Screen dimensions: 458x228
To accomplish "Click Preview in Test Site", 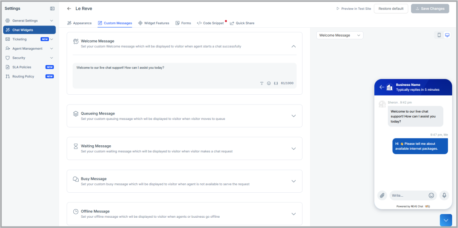I will (354, 9).
